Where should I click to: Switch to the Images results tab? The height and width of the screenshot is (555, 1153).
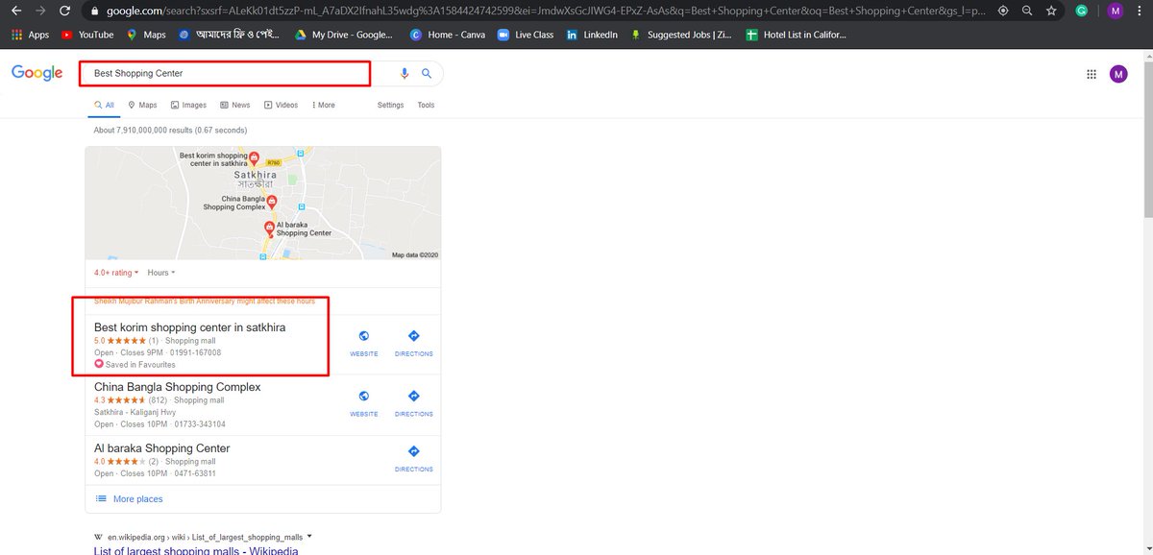(x=188, y=105)
